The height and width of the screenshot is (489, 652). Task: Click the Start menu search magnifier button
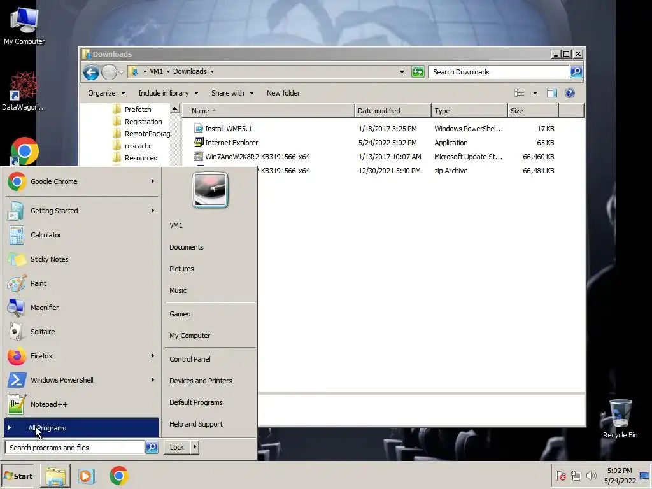[152, 448]
